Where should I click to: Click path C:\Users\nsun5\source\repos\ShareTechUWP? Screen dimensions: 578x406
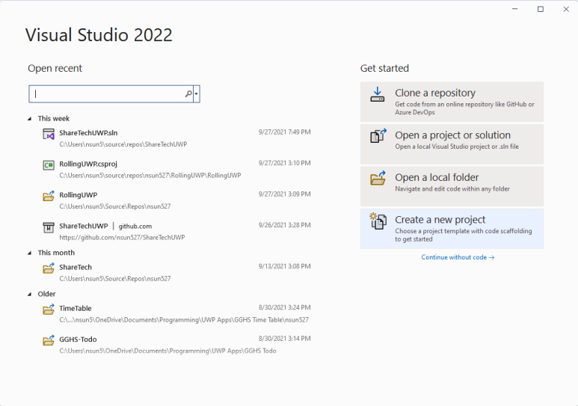click(123, 144)
